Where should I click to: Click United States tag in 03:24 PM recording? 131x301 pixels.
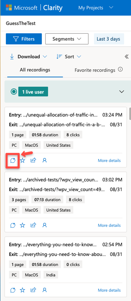(58, 145)
